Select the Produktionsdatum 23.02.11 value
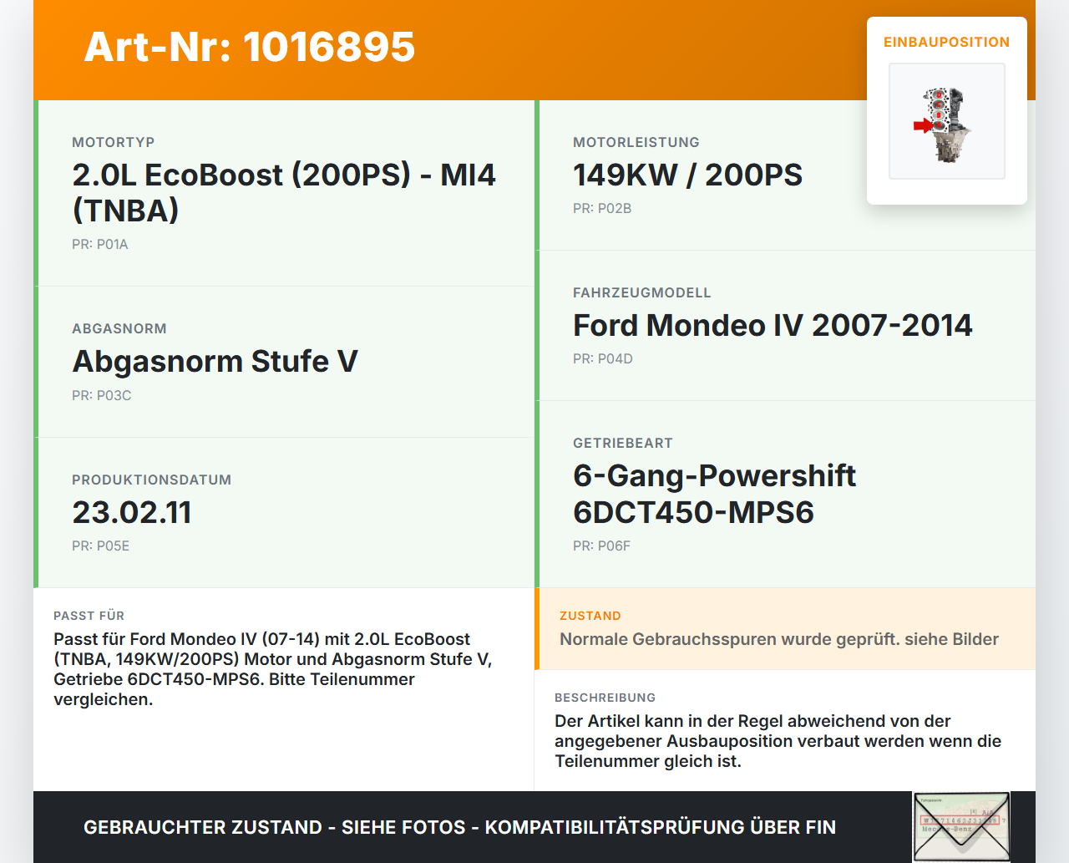This screenshot has height=863, width=1069. [x=132, y=512]
